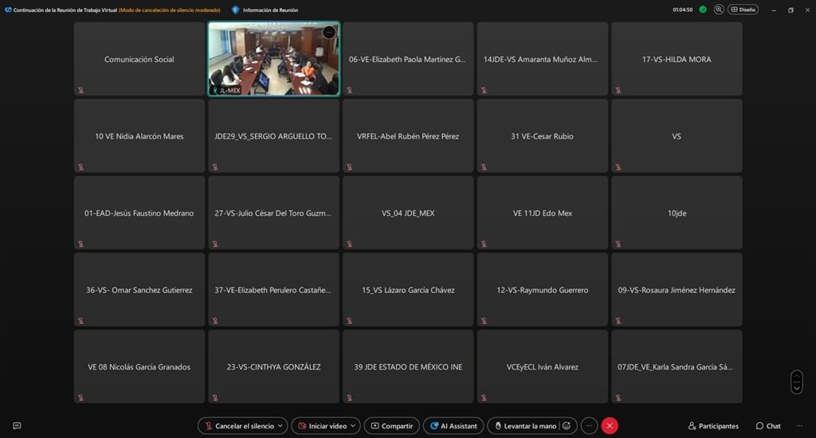The height and width of the screenshot is (438, 816).
Task: Click muted mic icon on 01-EAD-Jesús Faustino tile
Action: pos(80,244)
